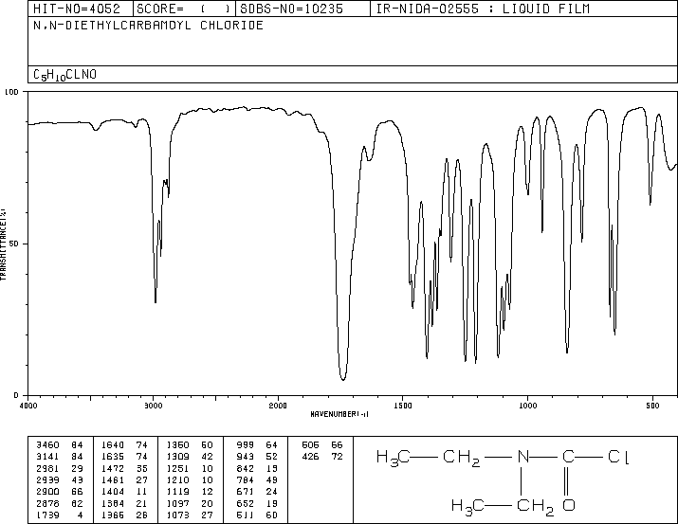This screenshot has width=678, height=524.
Task: Click peak table value 1472
Action: coord(113,468)
